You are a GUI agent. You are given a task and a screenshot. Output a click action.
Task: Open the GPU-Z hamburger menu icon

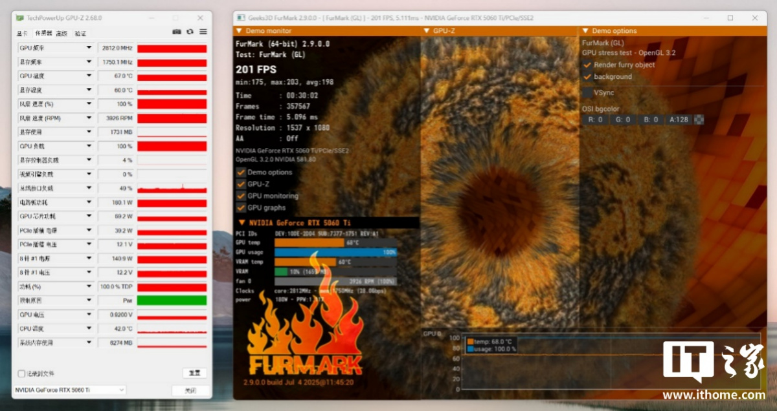pos(203,32)
